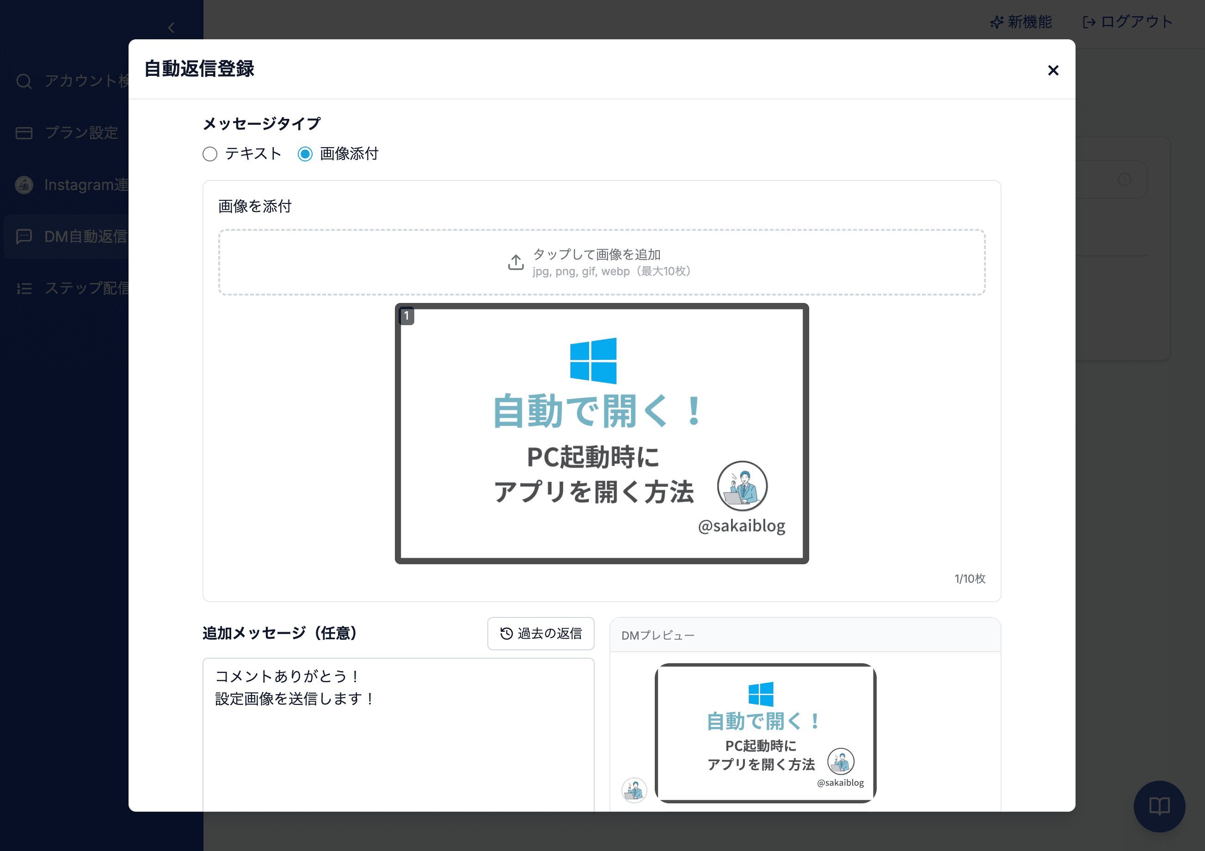Click the logout arrow icon

click(x=1089, y=22)
